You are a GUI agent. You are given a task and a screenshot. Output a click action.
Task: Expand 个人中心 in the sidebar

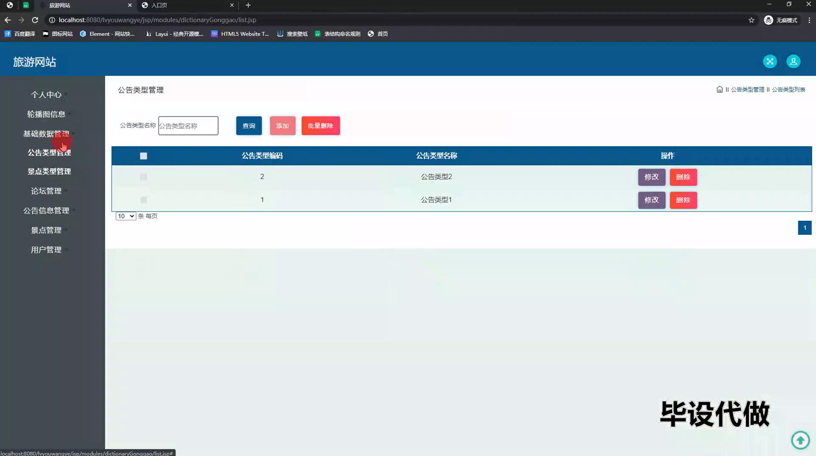(x=46, y=94)
